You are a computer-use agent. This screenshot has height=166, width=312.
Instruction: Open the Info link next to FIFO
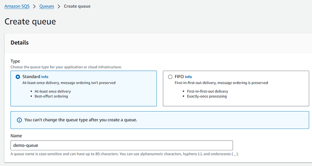(189, 77)
